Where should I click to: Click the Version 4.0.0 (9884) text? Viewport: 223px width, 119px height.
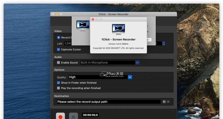118,44
